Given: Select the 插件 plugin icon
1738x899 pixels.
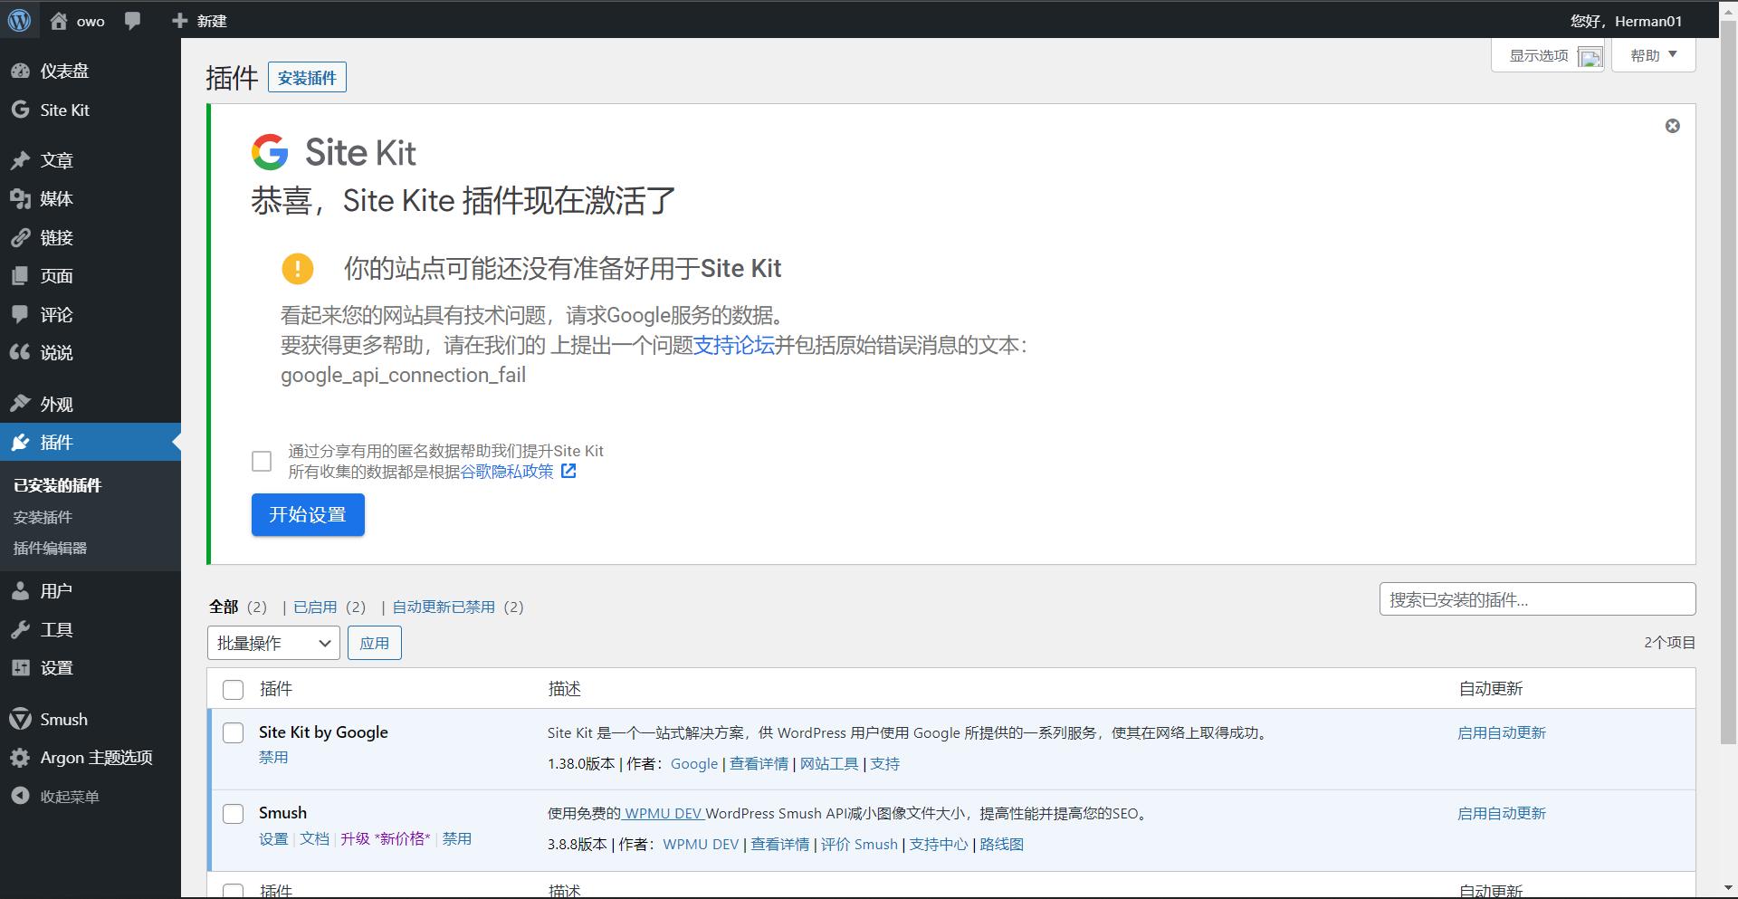Looking at the screenshot, I should pyautogui.click(x=21, y=442).
